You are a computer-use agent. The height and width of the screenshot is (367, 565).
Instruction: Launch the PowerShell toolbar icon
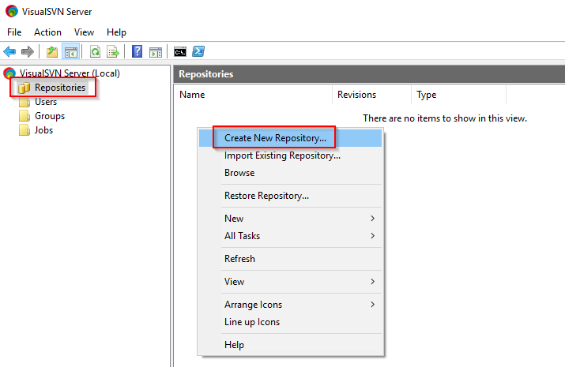pyautogui.click(x=198, y=52)
